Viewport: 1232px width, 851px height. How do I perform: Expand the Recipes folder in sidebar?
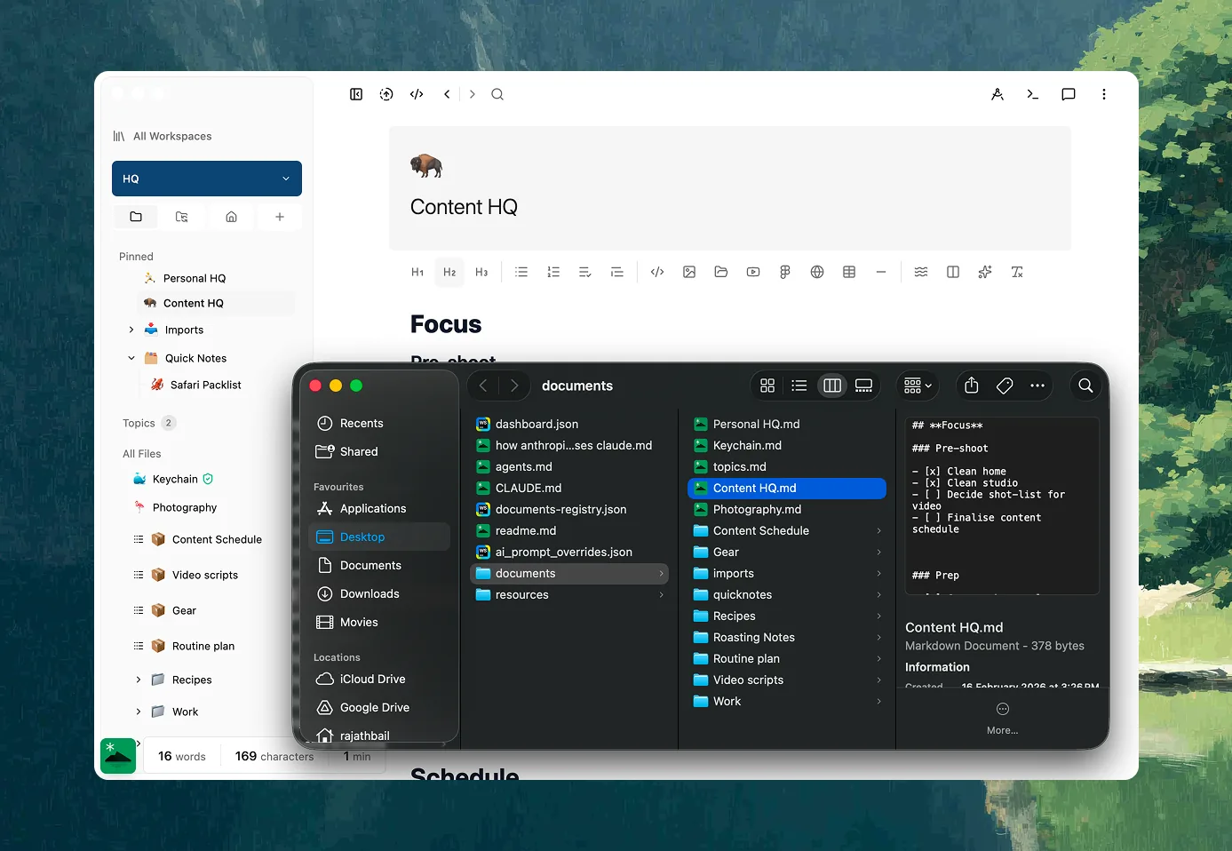click(x=139, y=680)
